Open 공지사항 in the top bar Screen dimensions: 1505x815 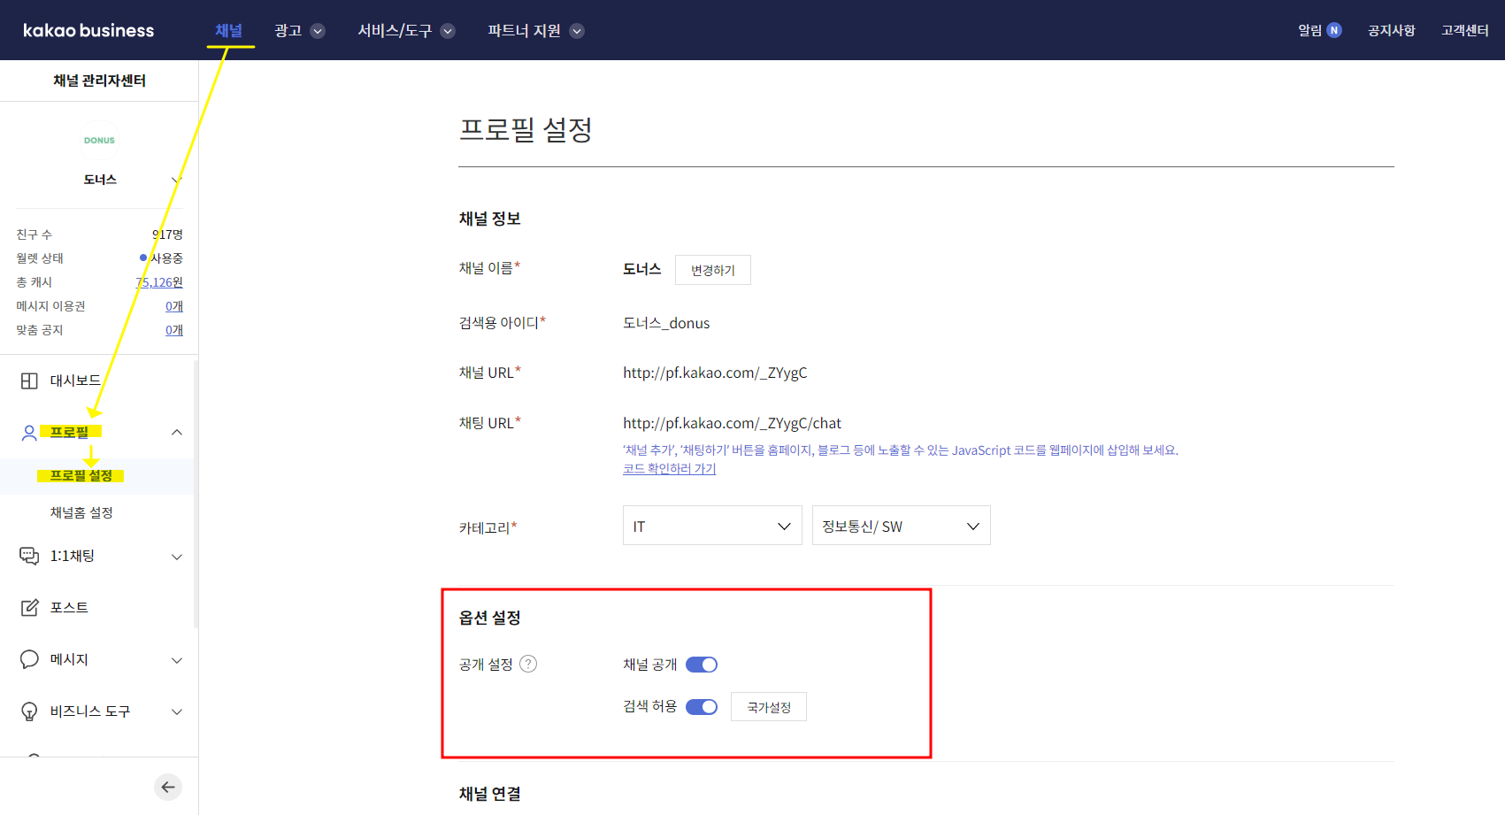coord(1391,30)
